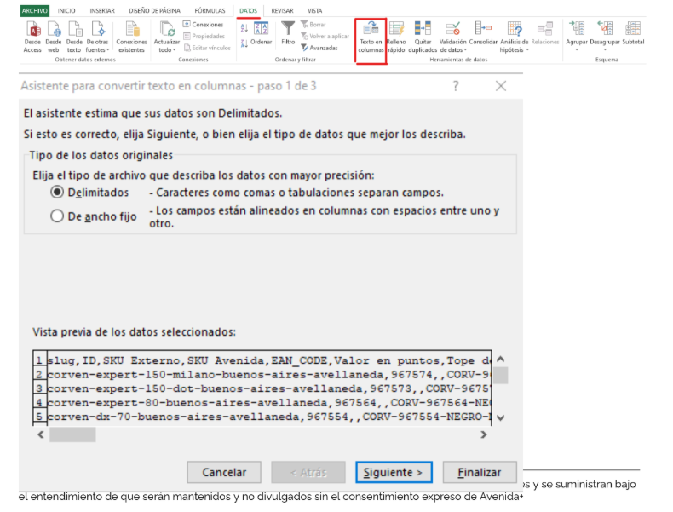Click the horizontal preview scrollbar right arrow
The image size is (673, 512).
coord(484,434)
